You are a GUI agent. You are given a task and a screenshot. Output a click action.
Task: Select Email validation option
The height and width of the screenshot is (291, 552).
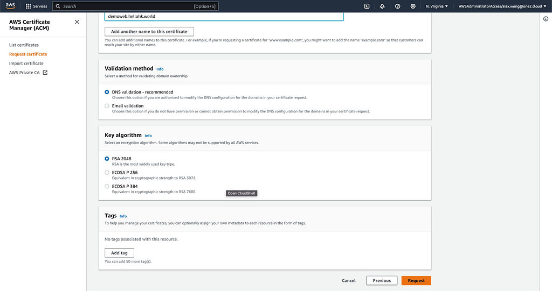(107, 106)
